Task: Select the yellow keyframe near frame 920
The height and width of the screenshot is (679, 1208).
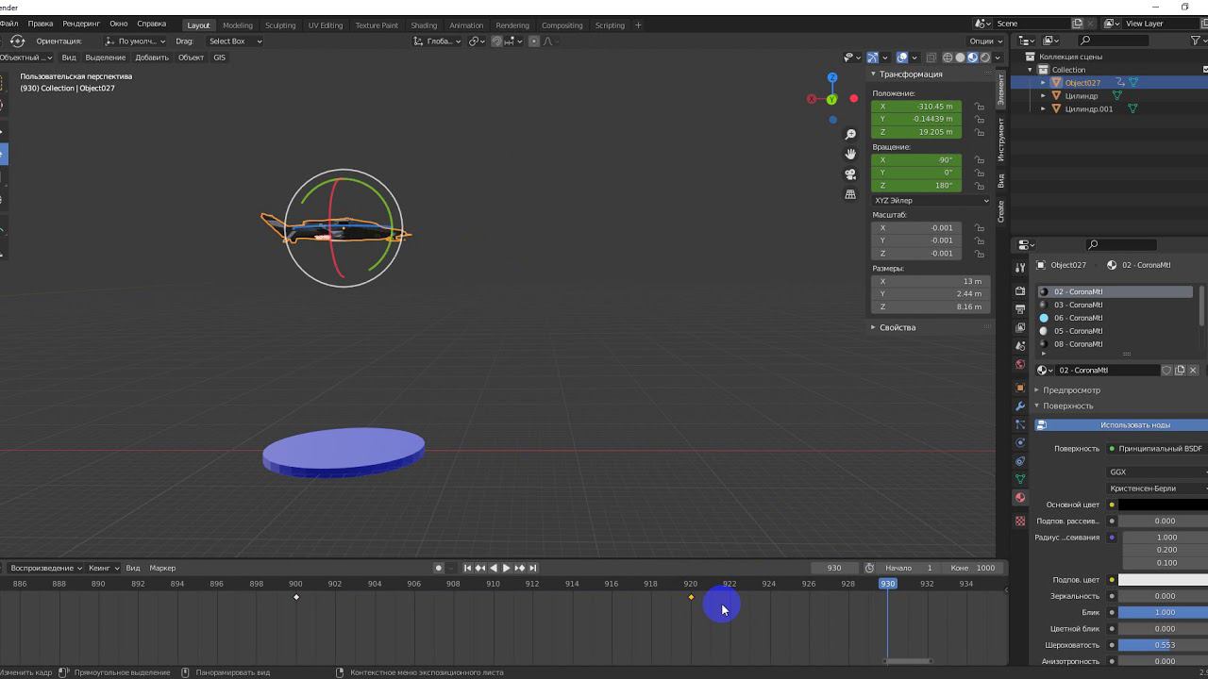Action: [691, 597]
